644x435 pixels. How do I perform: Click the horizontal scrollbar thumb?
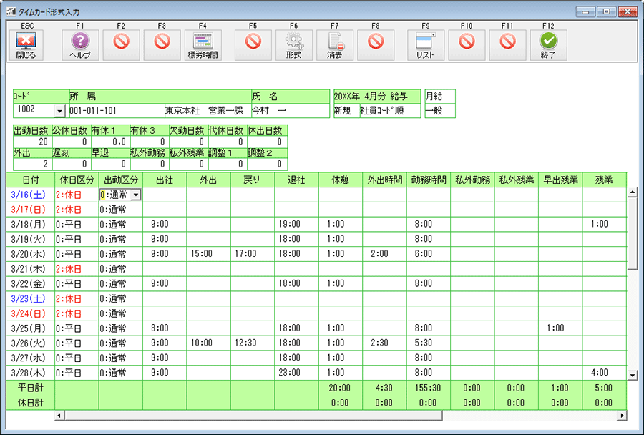pos(253,416)
